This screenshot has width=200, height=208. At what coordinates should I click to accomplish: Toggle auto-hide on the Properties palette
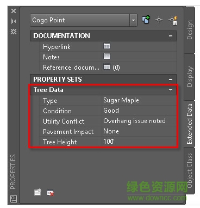point(14,21)
